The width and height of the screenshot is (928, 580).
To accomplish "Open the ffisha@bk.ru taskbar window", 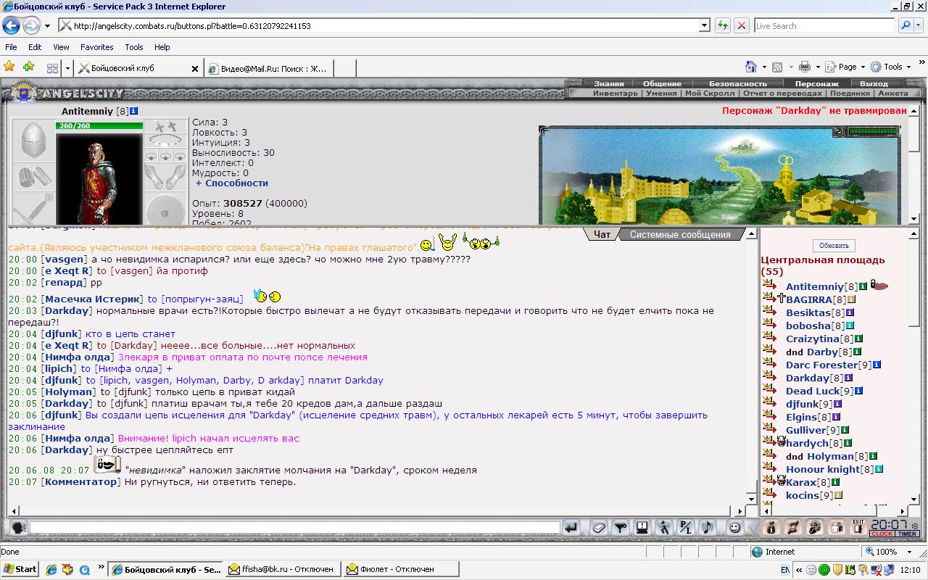I will [281, 569].
